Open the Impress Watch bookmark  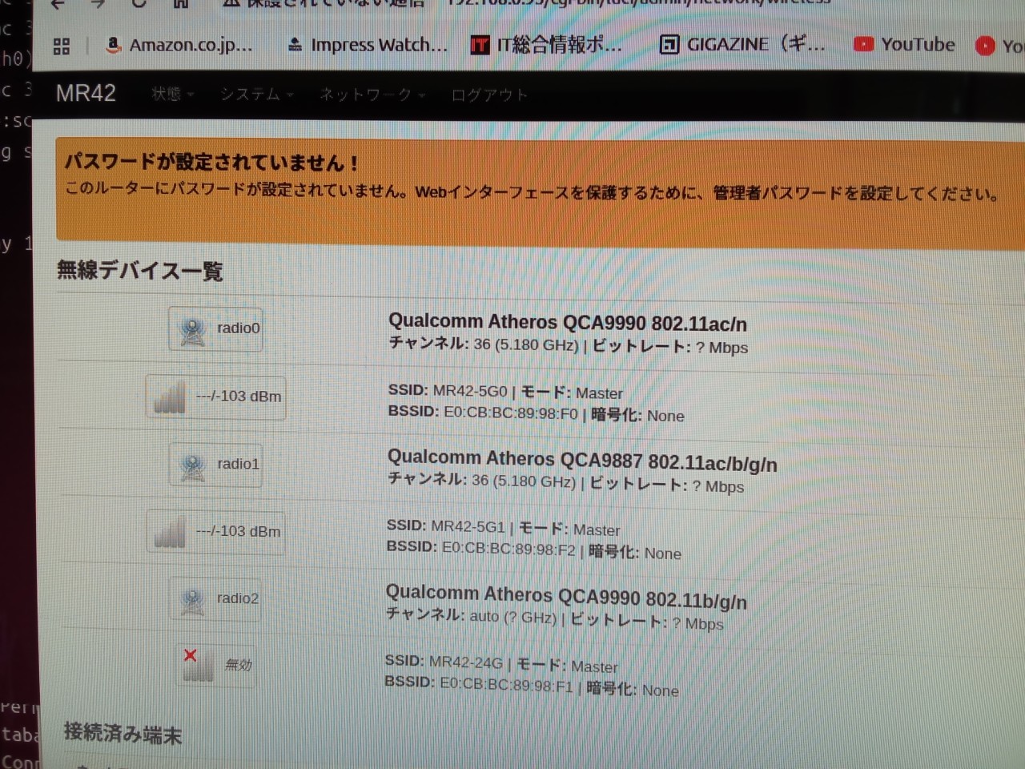click(368, 44)
